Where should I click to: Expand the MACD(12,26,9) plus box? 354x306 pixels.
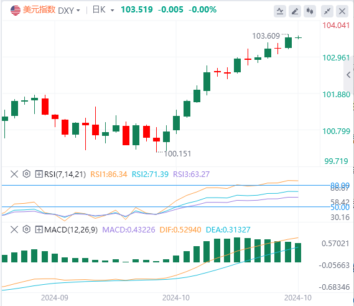click(x=39, y=229)
